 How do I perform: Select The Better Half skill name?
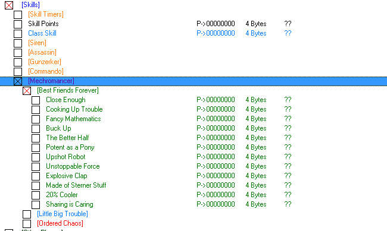(x=67, y=138)
